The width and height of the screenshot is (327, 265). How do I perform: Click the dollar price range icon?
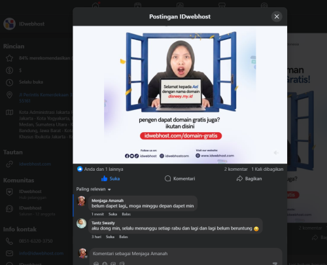pos(9,70)
